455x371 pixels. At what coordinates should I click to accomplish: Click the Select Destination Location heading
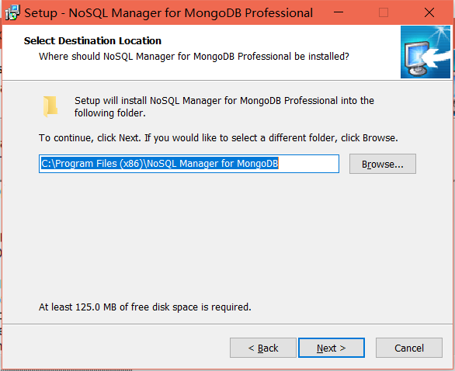pyautogui.click(x=92, y=41)
